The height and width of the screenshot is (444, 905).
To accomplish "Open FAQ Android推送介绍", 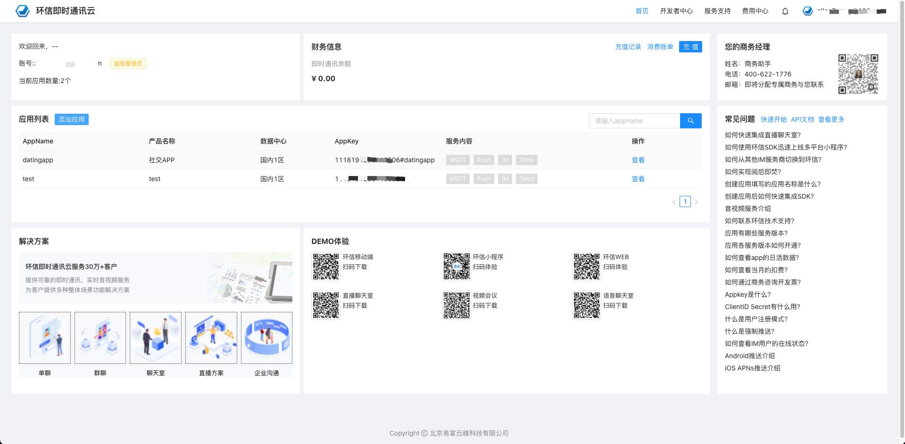I will coord(750,356).
